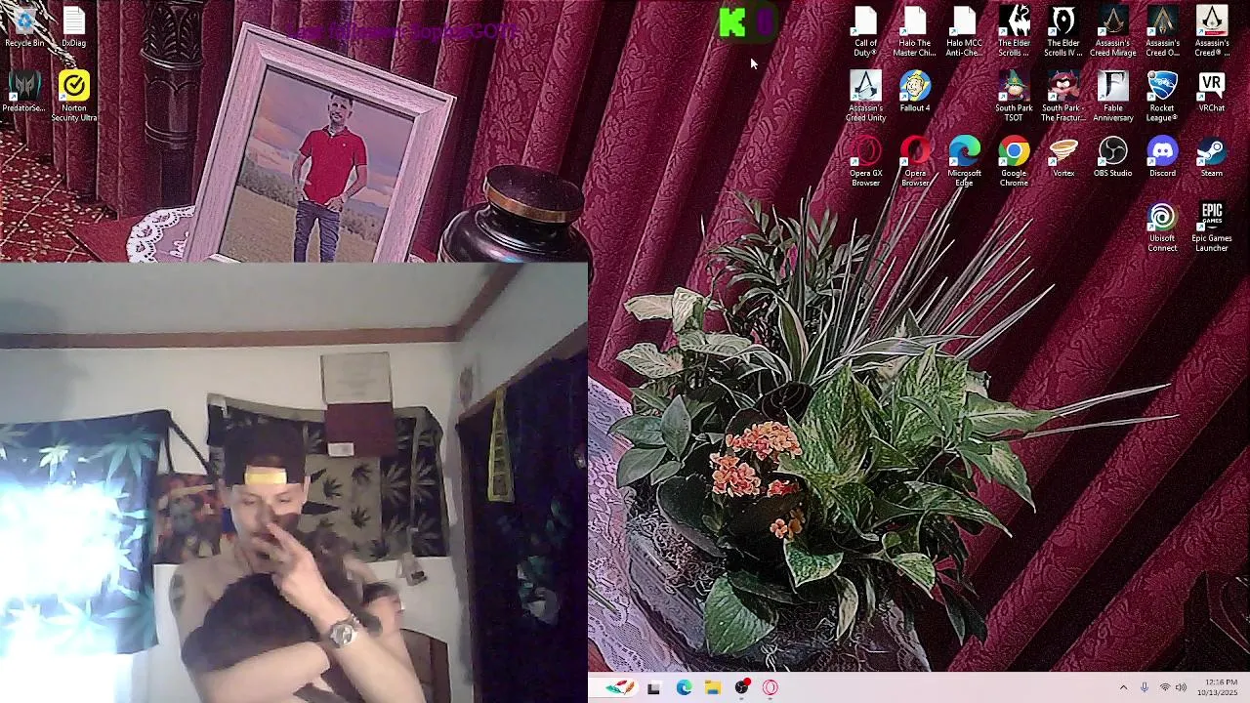Select the Assassin's Creed O... shortcut with helmet icon
The width and height of the screenshot is (1250, 703).
click(x=1162, y=32)
